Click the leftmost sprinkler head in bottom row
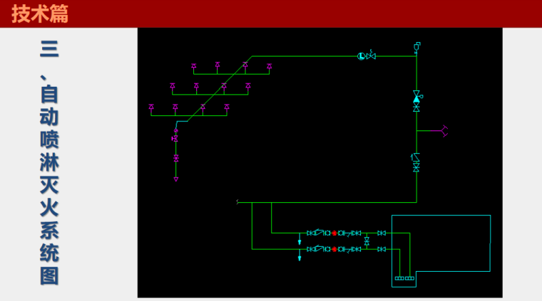542x301 pixels. pos(151,107)
